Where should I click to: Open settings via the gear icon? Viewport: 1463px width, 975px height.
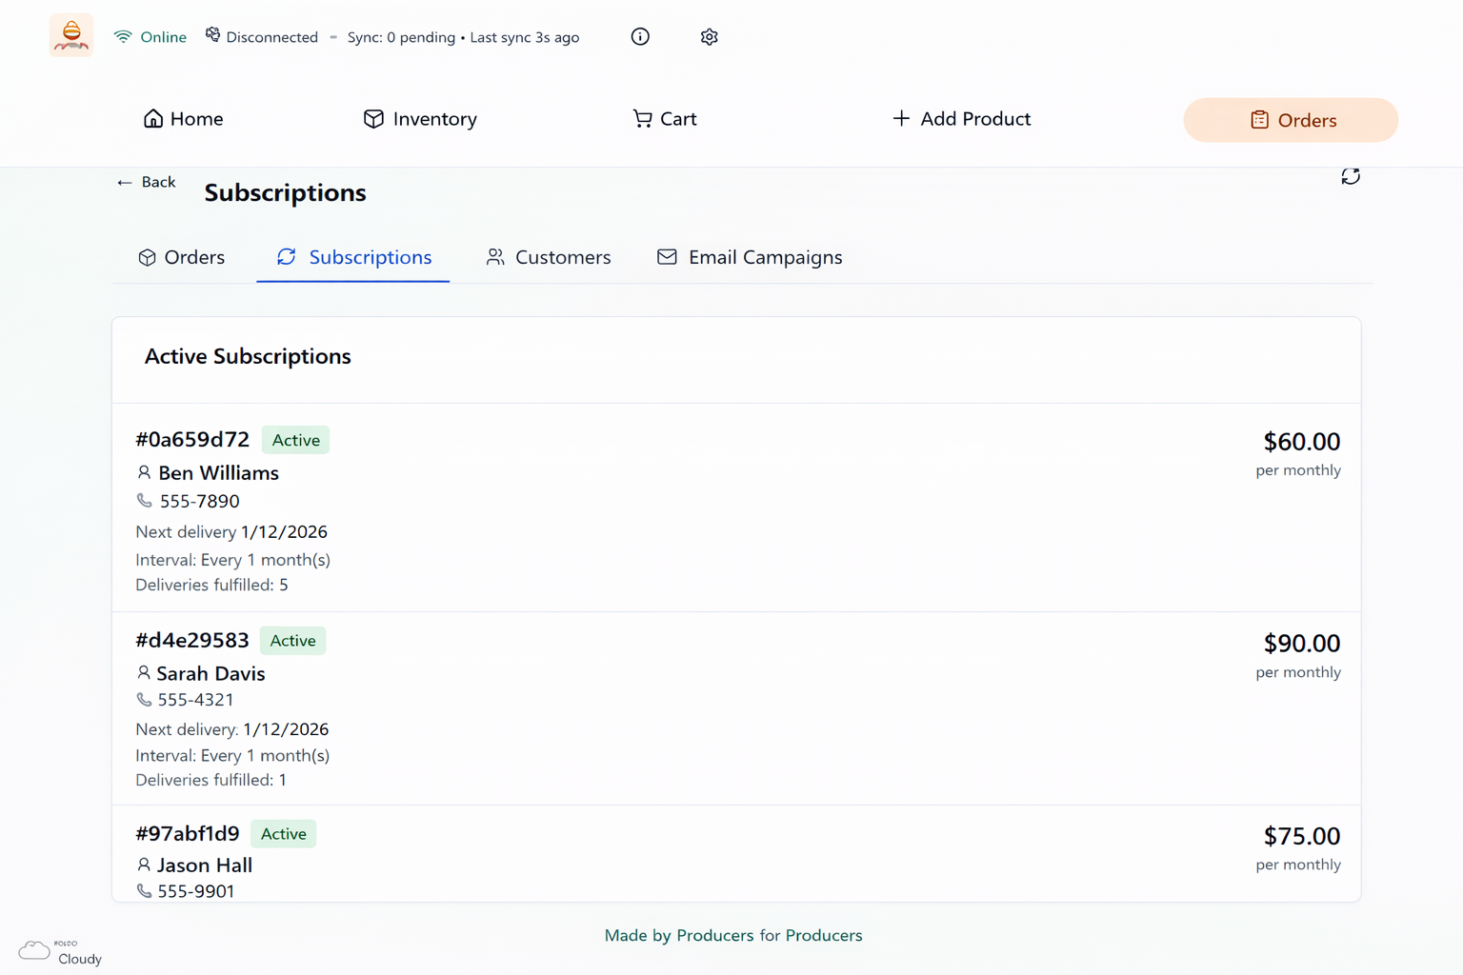coord(709,37)
